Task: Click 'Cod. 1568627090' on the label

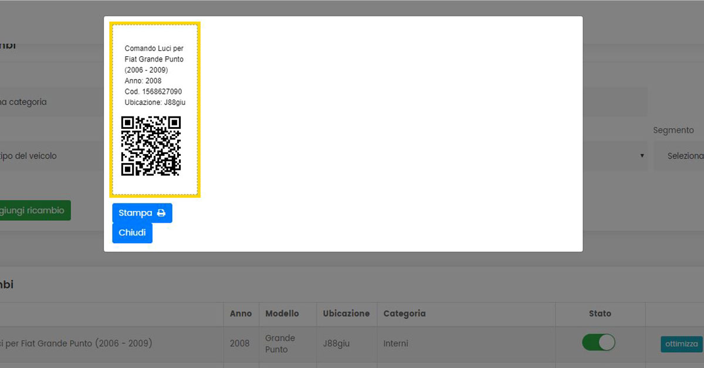Action: [x=153, y=91]
